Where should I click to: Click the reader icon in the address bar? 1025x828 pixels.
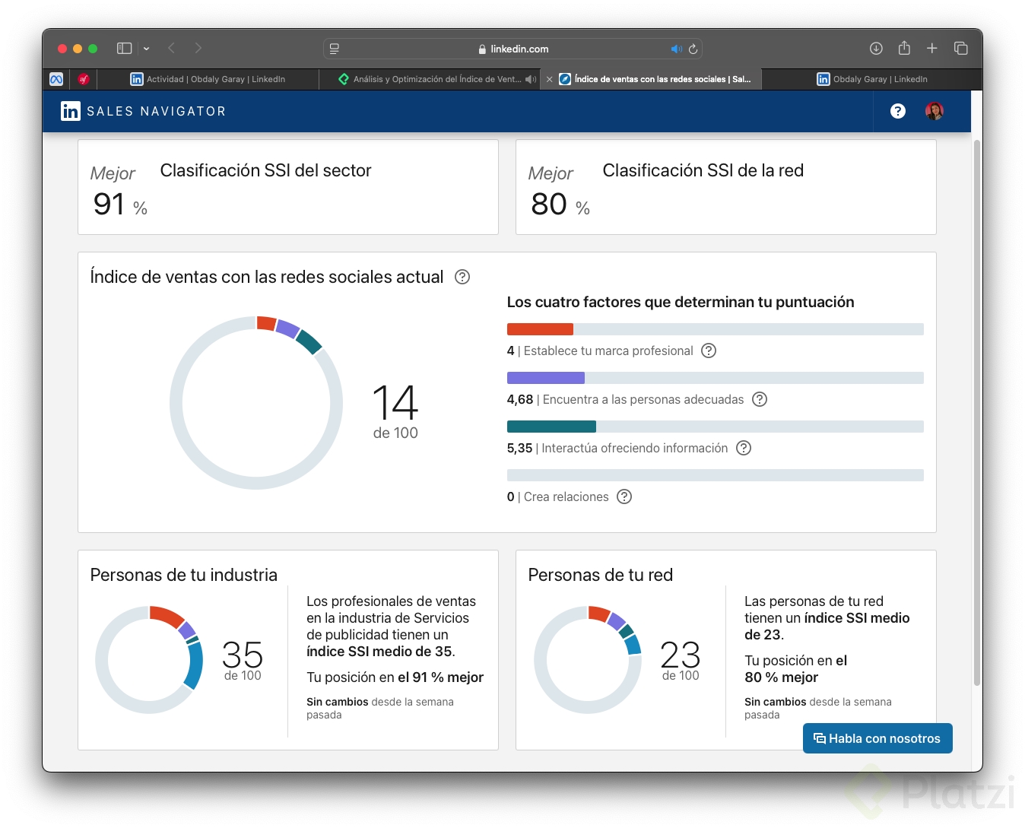point(335,49)
